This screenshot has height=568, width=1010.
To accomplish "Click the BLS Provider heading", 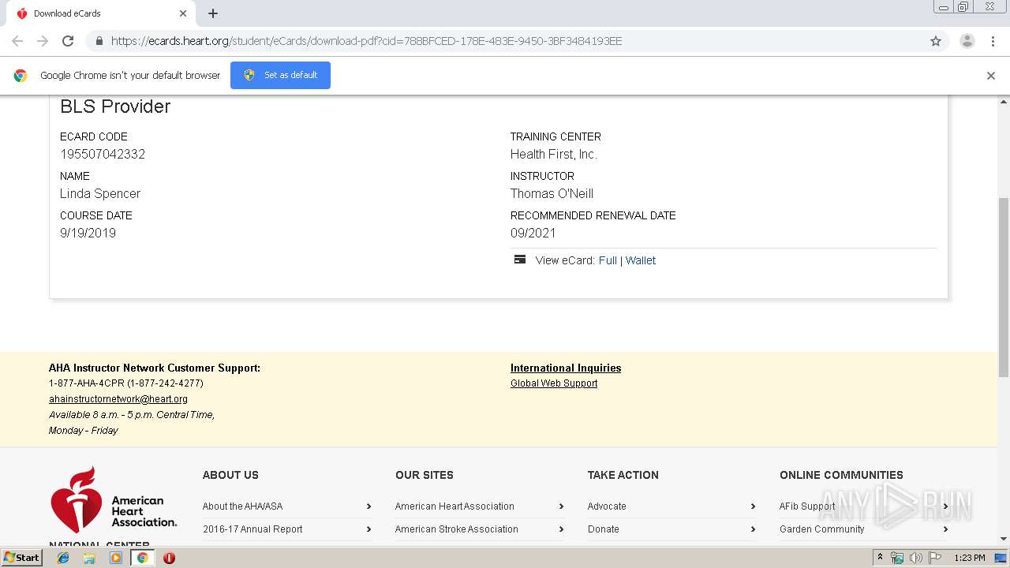I will [x=115, y=106].
